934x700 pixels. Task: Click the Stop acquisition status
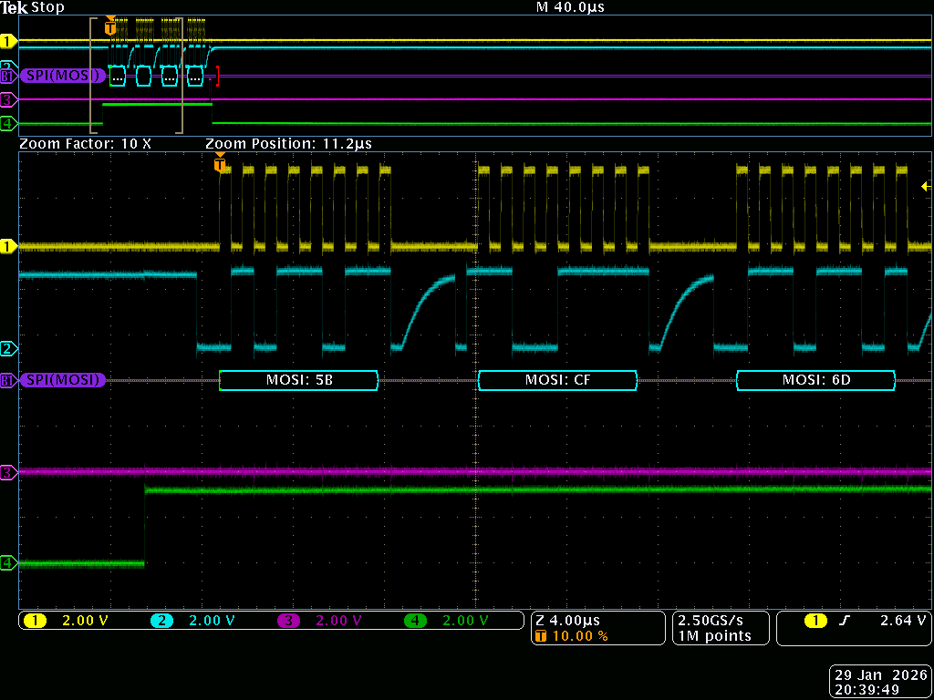coord(47,7)
